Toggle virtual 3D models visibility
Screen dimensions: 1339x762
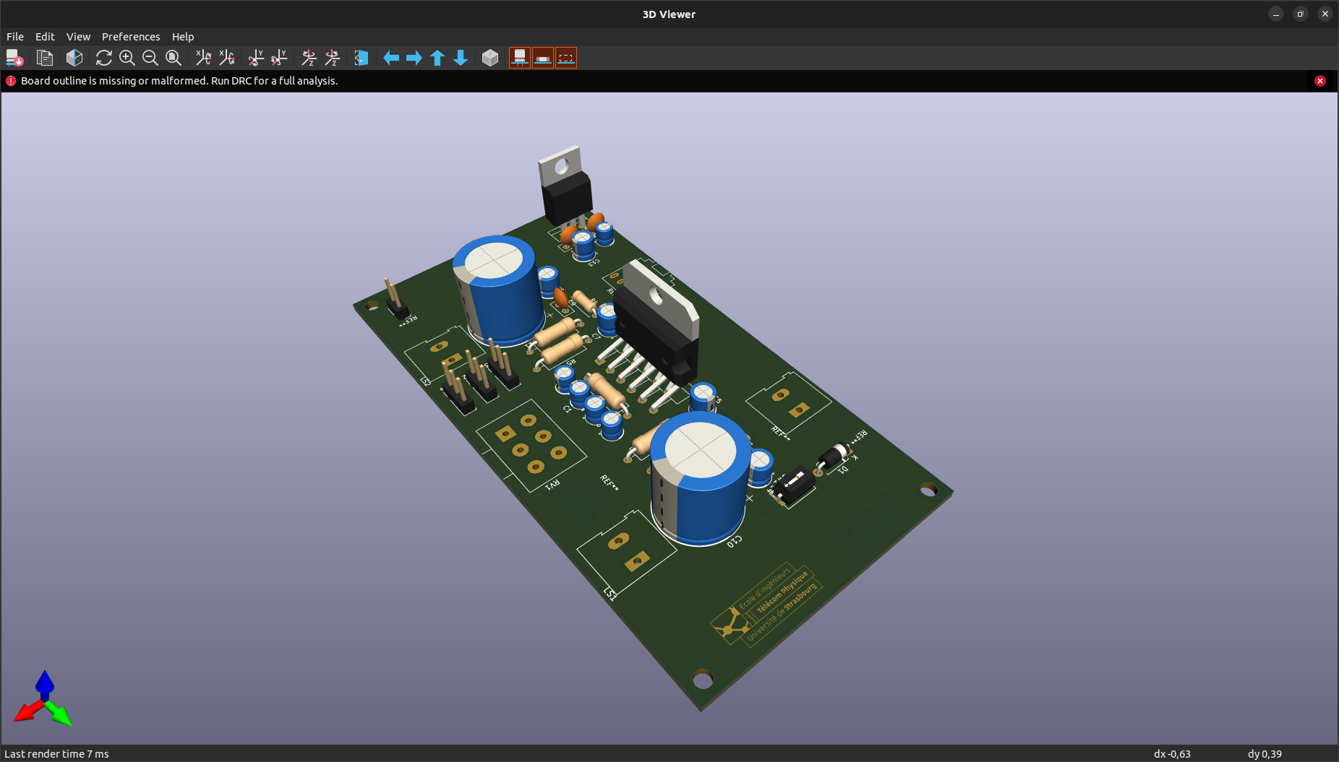[566, 58]
